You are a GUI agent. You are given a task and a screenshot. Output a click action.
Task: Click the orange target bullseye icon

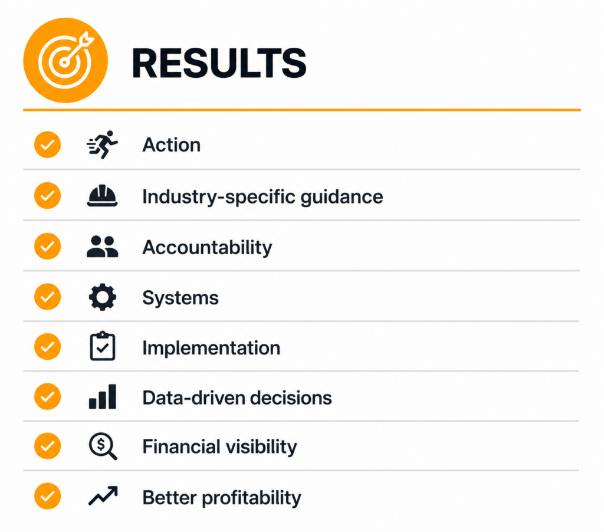pyautogui.click(x=65, y=60)
